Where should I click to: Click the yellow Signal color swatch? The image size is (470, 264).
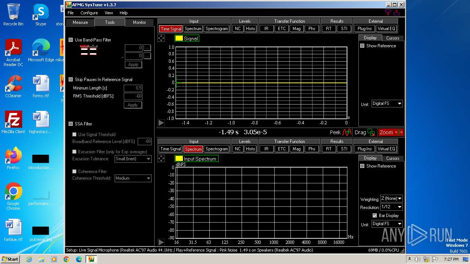[x=179, y=38]
